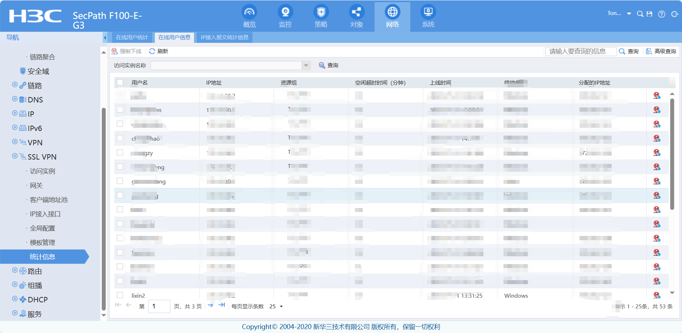
Task: Force the lixin2 user offline via row icon
Action: 657,295
